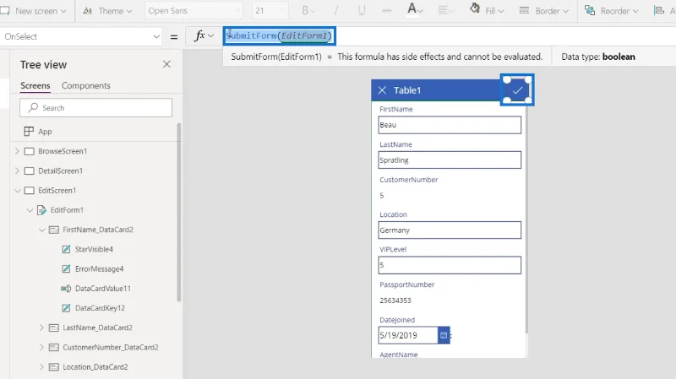Click the Location field containing Germany
Image resolution: width=676 pixels, height=379 pixels.
(x=450, y=230)
